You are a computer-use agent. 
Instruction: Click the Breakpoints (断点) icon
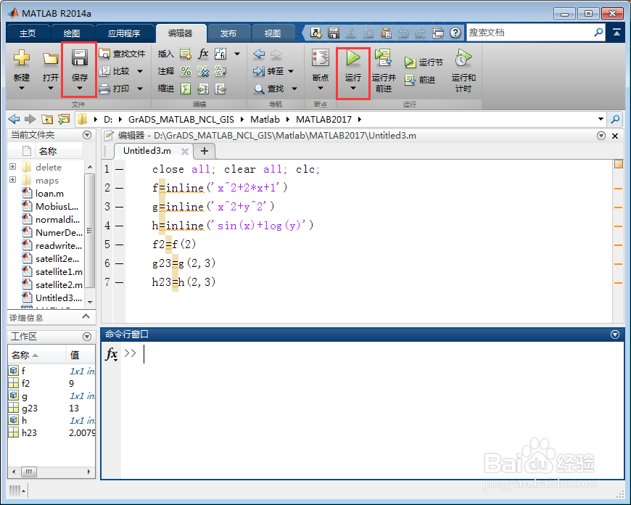pyautogui.click(x=321, y=58)
